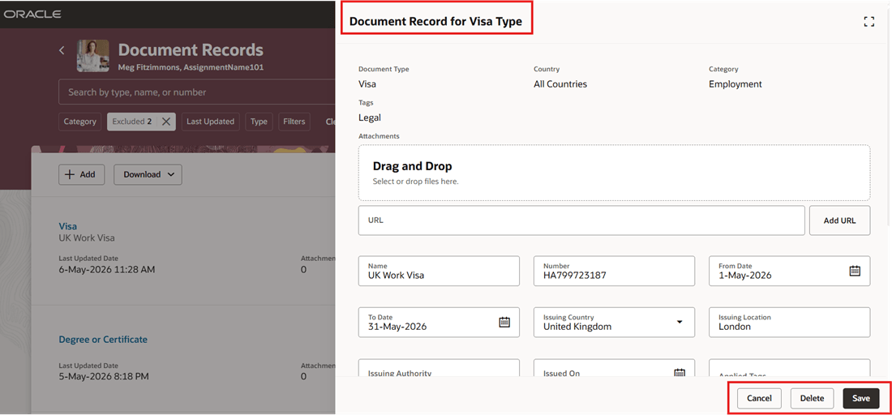Click the Document Record for Visa Type heading
Screen dimensions: 892x415
(435, 22)
